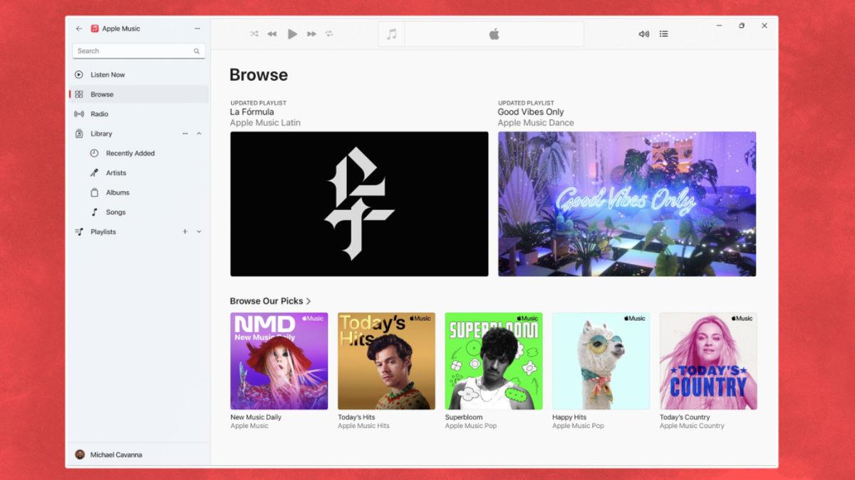Open the Today's Hits playlist thumbnail
This screenshot has width=855, height=480.
[x=385, y=361]
